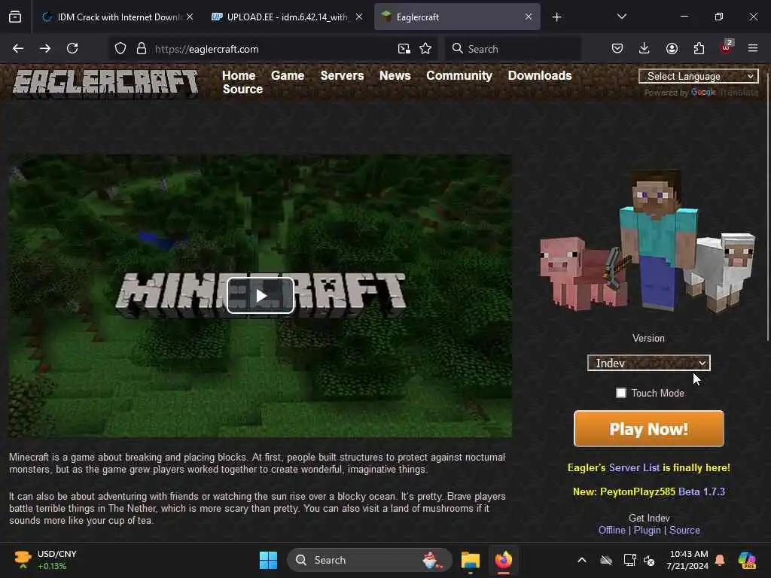The image size is (771, 578).
Task: Click the Firefox View icon
Action: 15,17
